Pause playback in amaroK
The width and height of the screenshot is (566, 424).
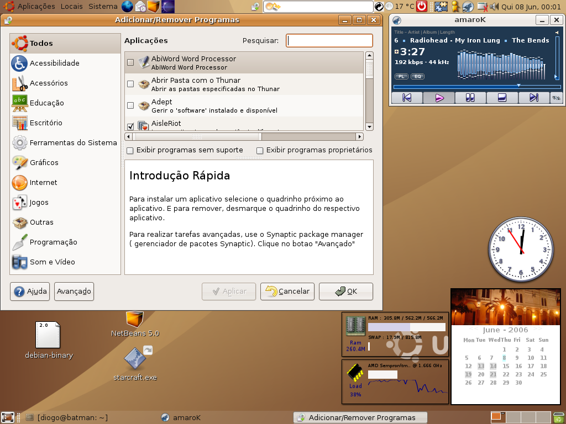pyautogui.click(x=470, y=98)
